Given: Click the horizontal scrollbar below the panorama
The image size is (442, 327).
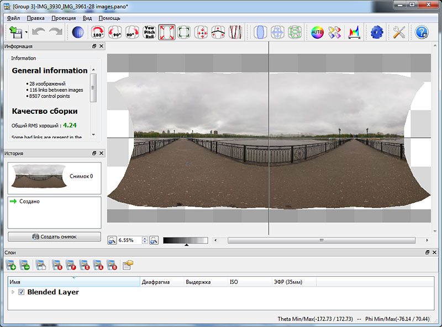Looking at the screenshot, I should click(x=322, y=240).
